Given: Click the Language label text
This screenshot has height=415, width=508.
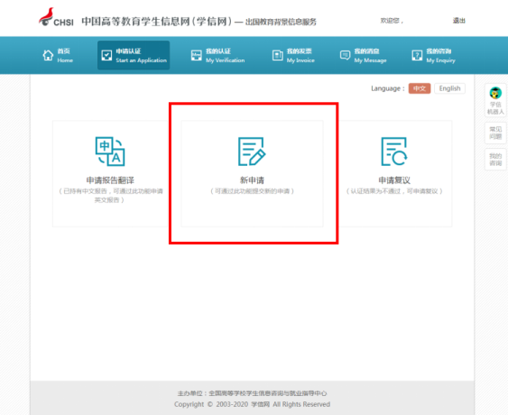Looking at the screenshot, I should pyautogui.click(x=387, y=88).
